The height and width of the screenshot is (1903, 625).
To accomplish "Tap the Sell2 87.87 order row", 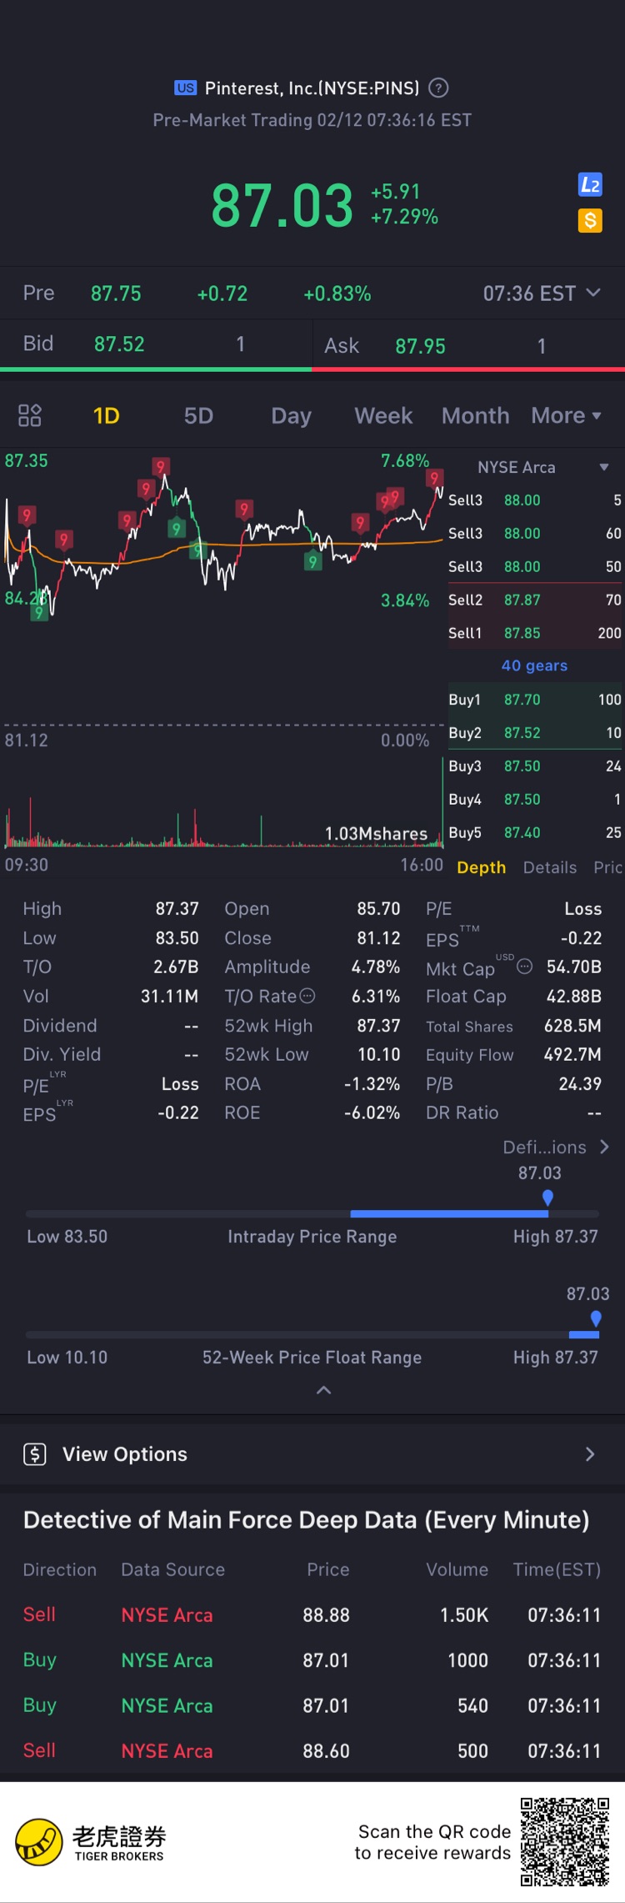I will [x=536, y=600].
